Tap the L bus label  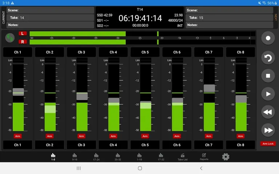pos(23,33)
